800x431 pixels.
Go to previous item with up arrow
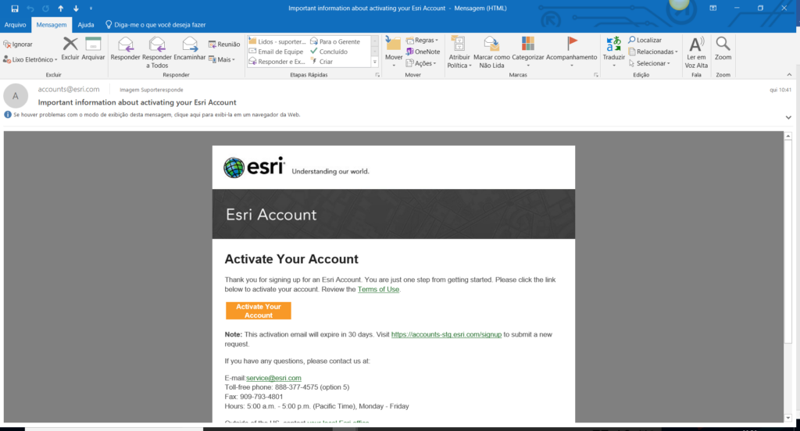(x=61, y=8)
